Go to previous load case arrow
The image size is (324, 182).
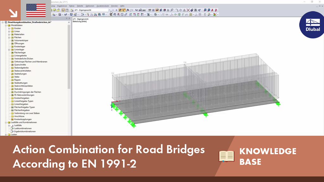click(x=113, y=10)
